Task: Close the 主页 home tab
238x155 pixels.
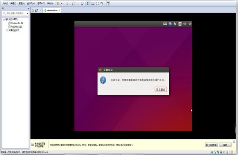Action: [41, 10]
